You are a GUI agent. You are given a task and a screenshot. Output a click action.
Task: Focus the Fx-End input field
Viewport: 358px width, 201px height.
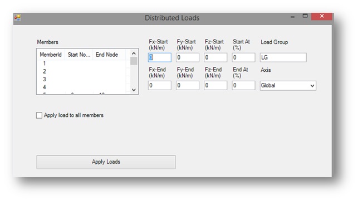coord(160,85)
